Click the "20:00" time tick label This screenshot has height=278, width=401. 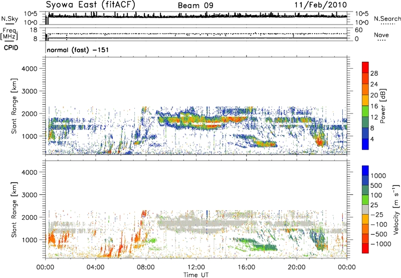point(296,267)
